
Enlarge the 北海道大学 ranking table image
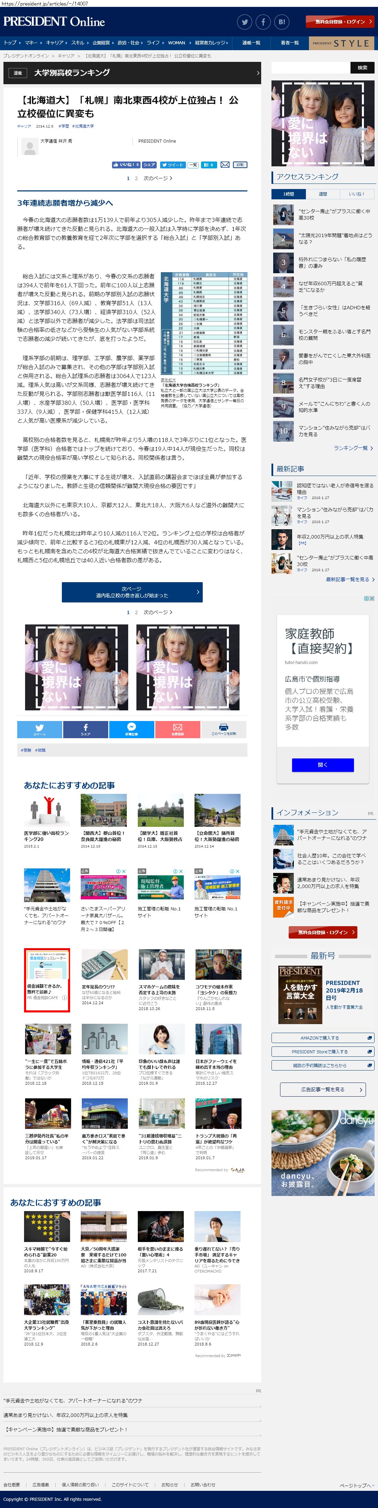(204, 323)
